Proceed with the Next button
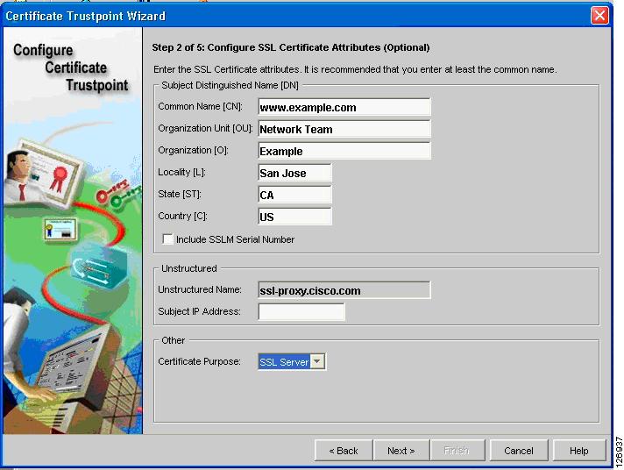 (x=401, y=451)
